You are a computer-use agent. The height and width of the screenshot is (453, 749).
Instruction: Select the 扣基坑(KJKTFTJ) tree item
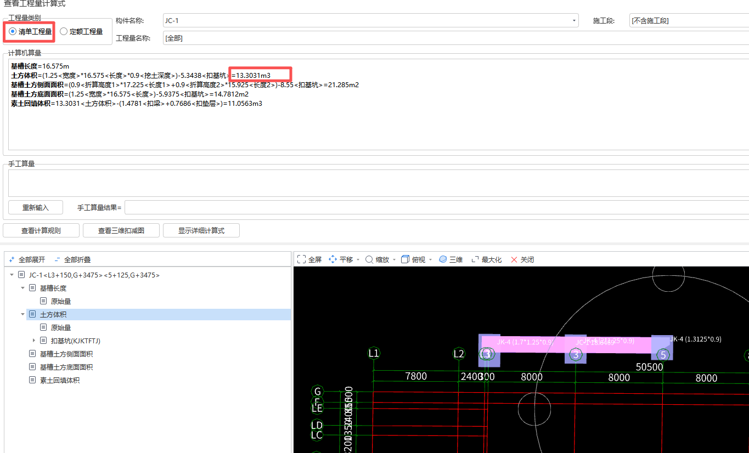(x=76, y=341)
